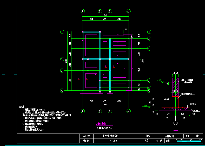Select the bottom 2100 dimension text
This screenshot has height=146, width=205.
click(105, 101)
